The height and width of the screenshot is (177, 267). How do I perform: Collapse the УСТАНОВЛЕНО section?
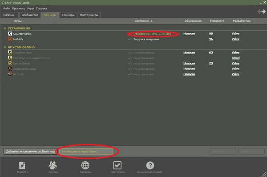(x=5, y=28)
